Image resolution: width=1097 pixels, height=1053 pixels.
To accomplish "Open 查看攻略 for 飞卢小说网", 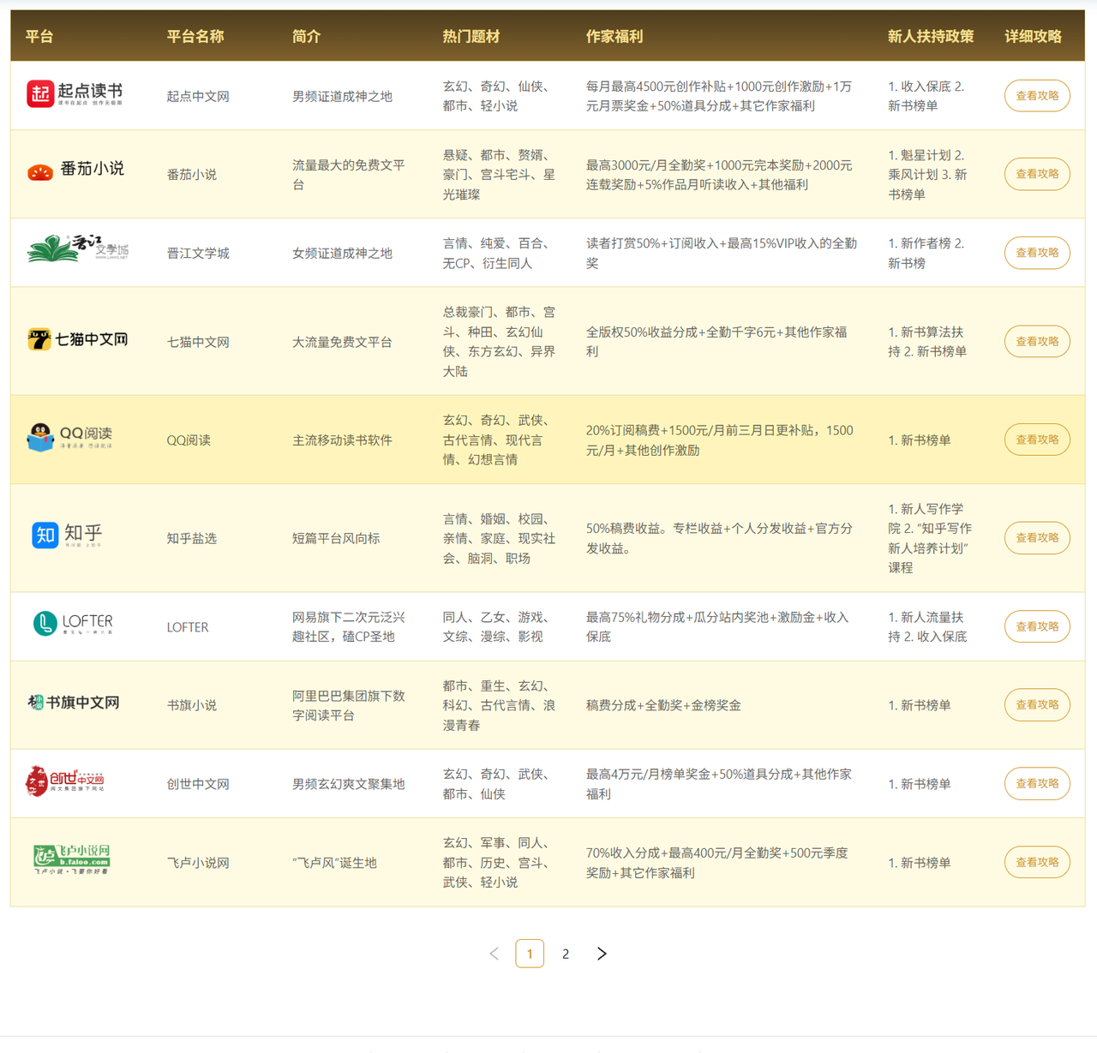I will (1037, 862).
